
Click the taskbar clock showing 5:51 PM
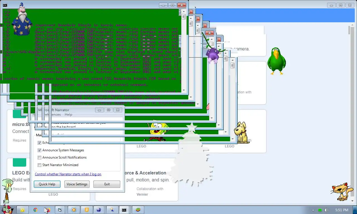click(342, 210)
